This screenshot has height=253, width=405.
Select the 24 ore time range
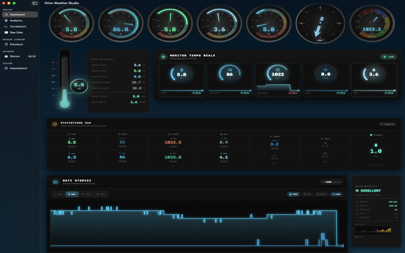point(101,194)
